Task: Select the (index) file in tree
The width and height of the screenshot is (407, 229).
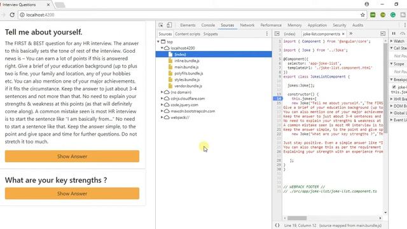Action: pyautogui.click(x=214, y=54)
